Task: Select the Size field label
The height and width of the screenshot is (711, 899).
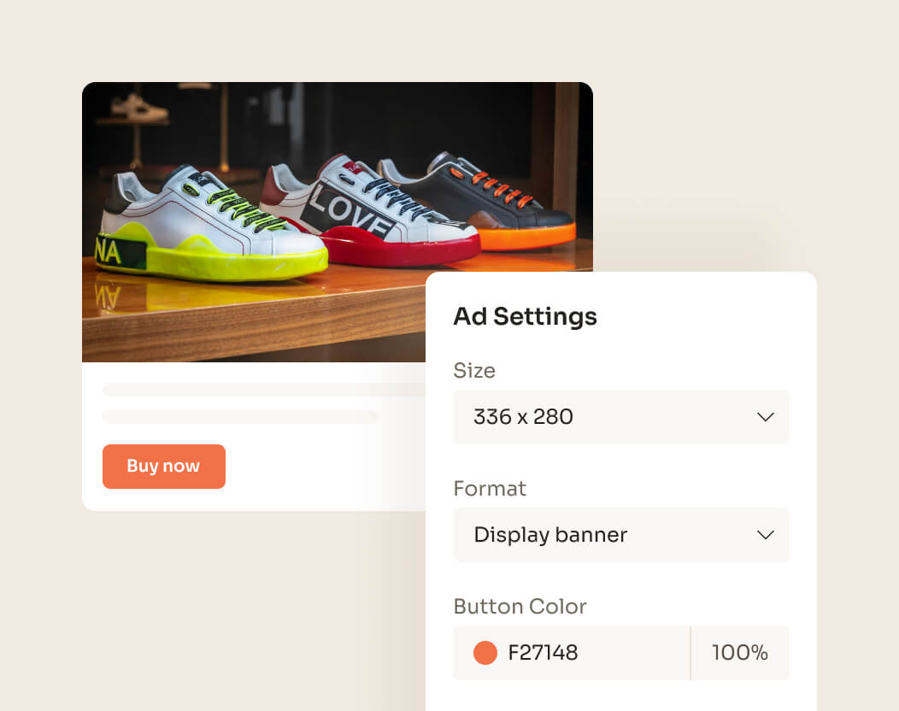Action: [x=474, y=371]
